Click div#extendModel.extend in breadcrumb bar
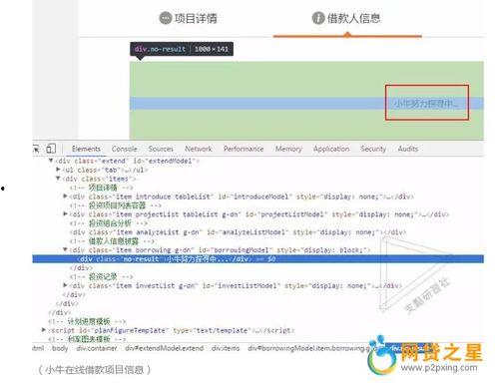Image resolution: width=498 pixels, height=386 pixels. click(165, 348)
